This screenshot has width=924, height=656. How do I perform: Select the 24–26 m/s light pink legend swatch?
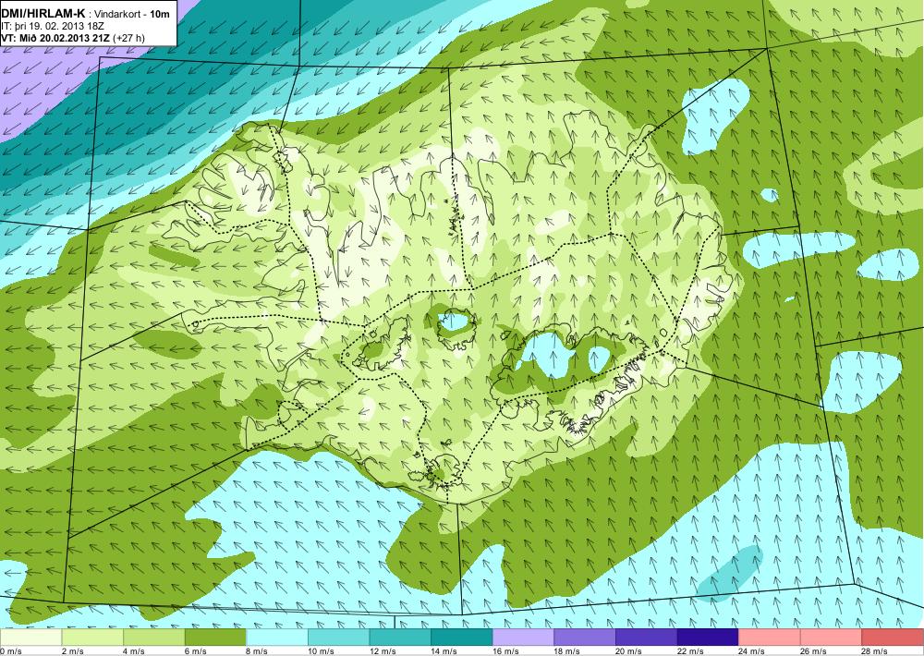click(770, 638)
